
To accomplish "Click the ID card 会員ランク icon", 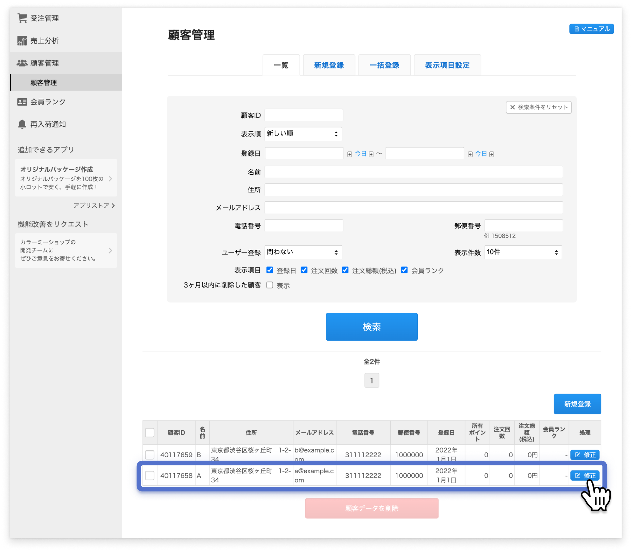I will [x=22, y=102].
